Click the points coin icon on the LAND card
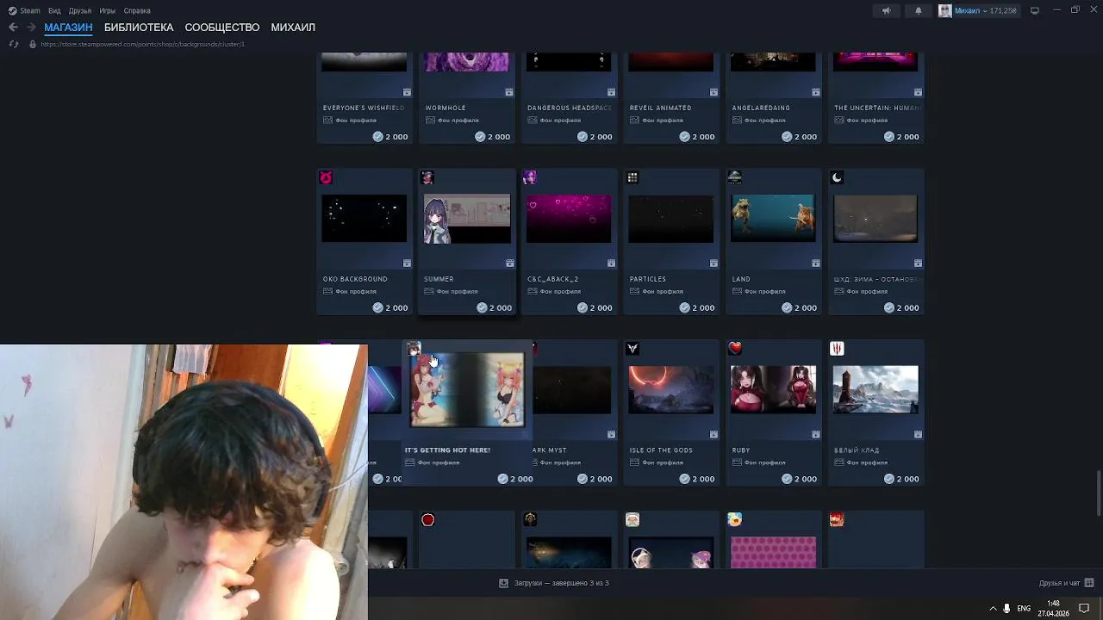Screen dimensions: 1103x620 tap(787, 307)
